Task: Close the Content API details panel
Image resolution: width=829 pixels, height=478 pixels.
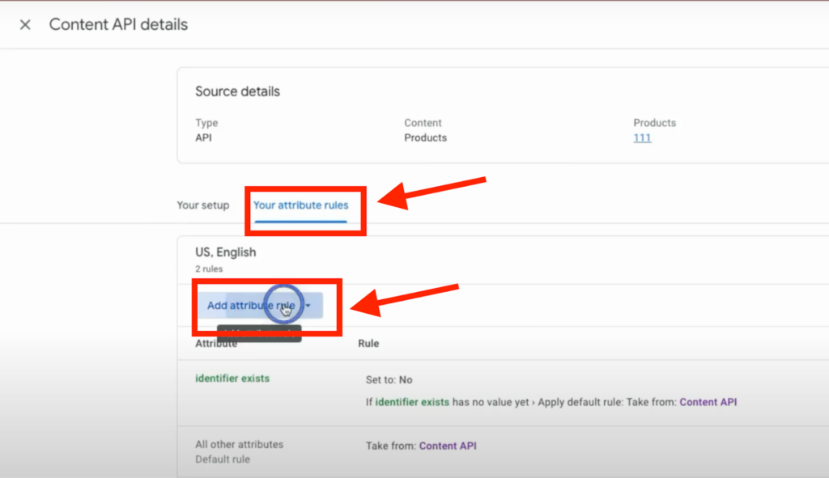Action: (x=25, y=25)
